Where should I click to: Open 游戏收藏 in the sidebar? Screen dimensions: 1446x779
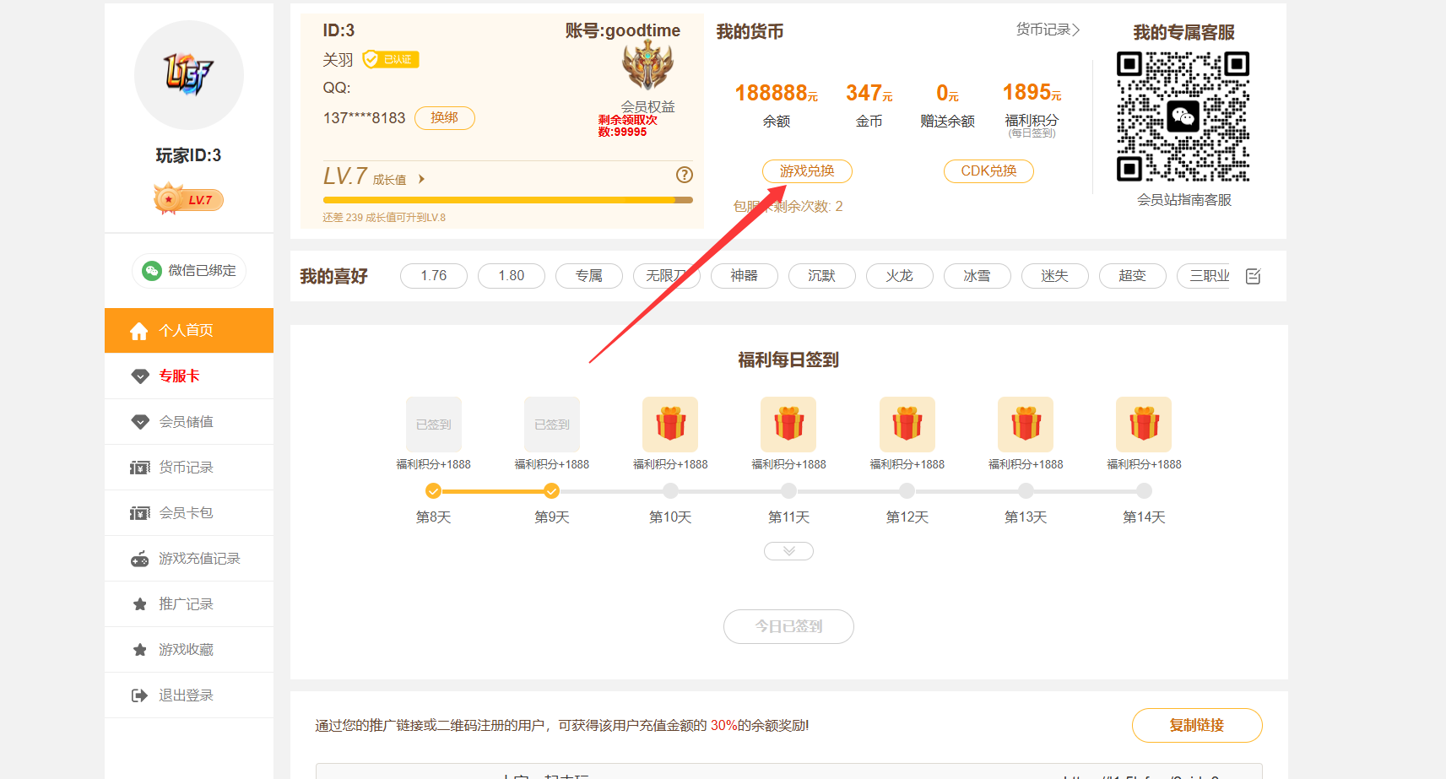[189, 649]
